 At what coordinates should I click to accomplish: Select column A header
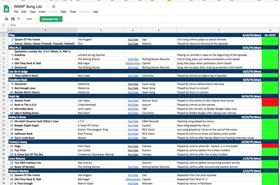coord(11,30)
